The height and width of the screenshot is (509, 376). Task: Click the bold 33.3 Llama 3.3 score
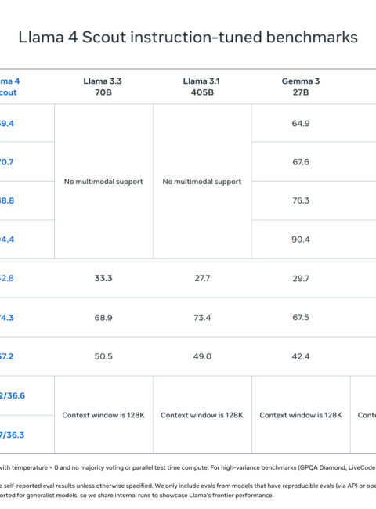pos(103,278)
